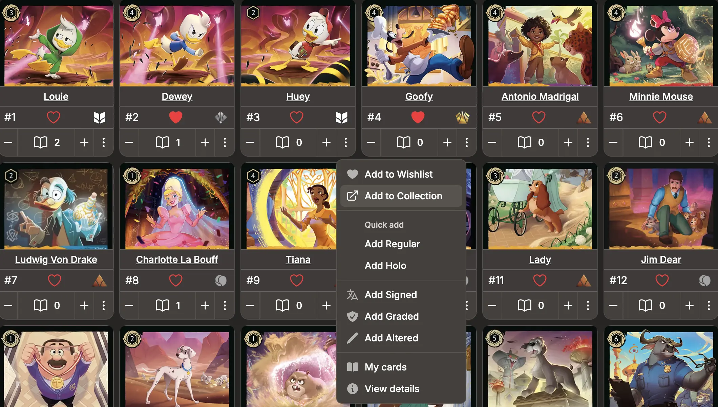Choose Add Holo from quick add

(385, 266)
